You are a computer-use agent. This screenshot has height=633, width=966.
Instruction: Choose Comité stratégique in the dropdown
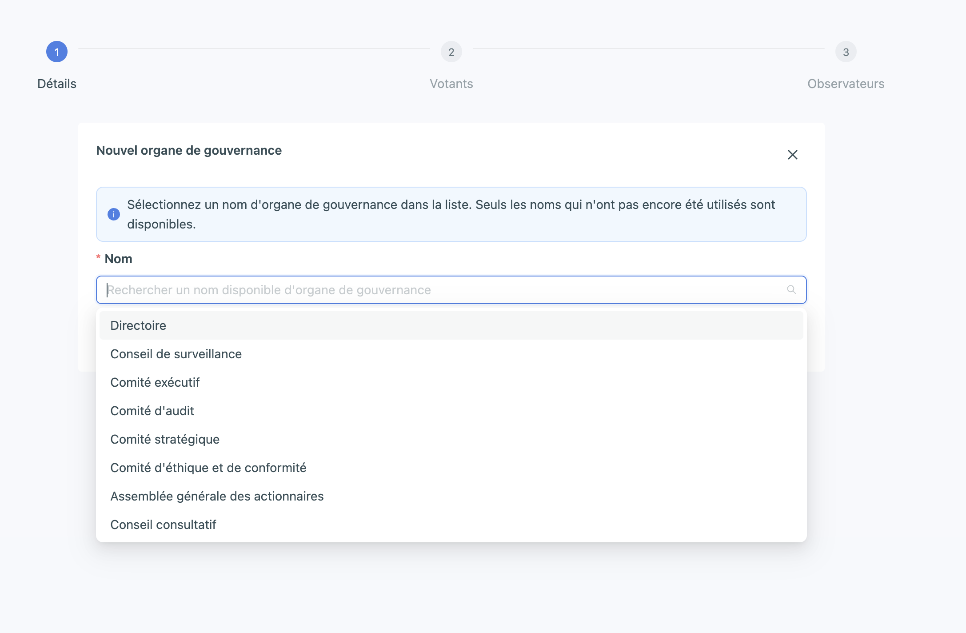pos(165,439)
